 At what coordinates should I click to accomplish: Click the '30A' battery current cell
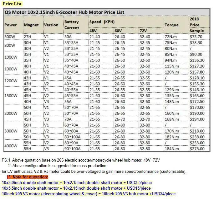68,37
